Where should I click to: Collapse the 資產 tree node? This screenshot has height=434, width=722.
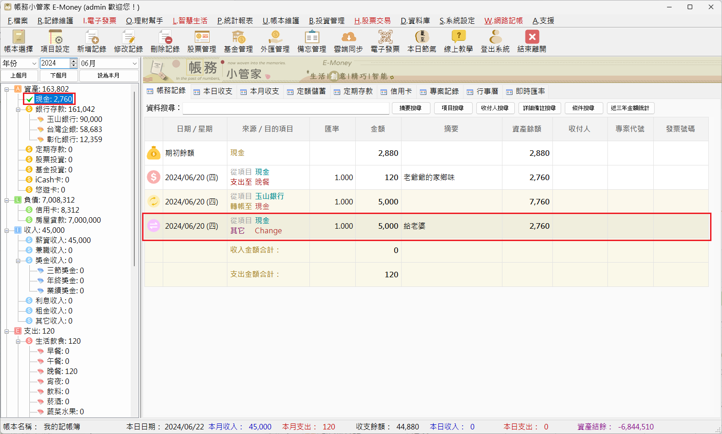click(x=7, y=89)
